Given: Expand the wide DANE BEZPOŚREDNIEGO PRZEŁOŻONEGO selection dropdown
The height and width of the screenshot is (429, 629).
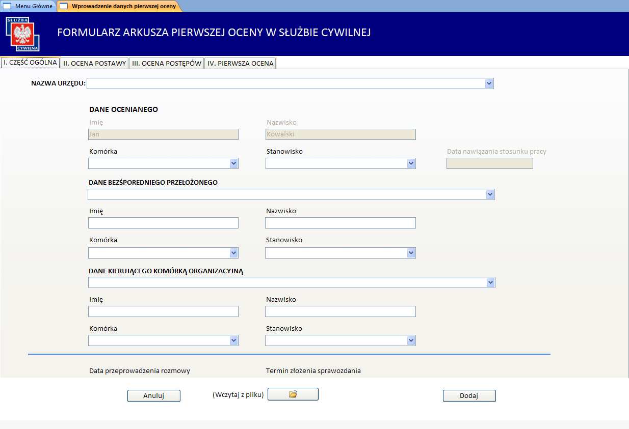Looking at the screenshot, I should tap(490, 194).
